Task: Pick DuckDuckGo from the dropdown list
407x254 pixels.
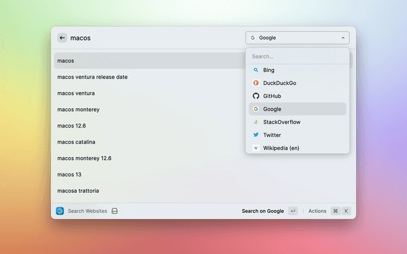Action: (279, 83)
